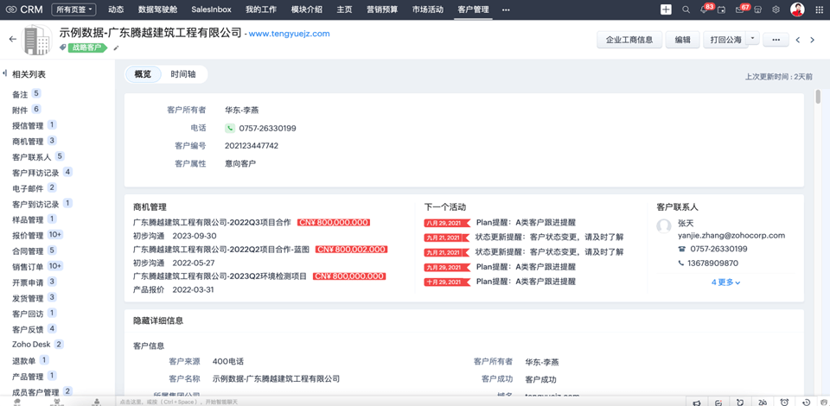
Task: Open the search magnifier icon
Action: pyautogui.click(x=686, y=10)
